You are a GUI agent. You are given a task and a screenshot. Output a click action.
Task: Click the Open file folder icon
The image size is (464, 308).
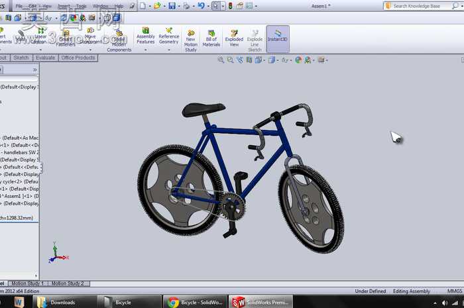[157, 5]
